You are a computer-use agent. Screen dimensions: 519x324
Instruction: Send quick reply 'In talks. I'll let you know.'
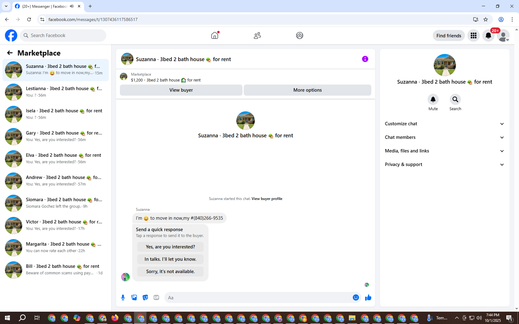point(170,259)
